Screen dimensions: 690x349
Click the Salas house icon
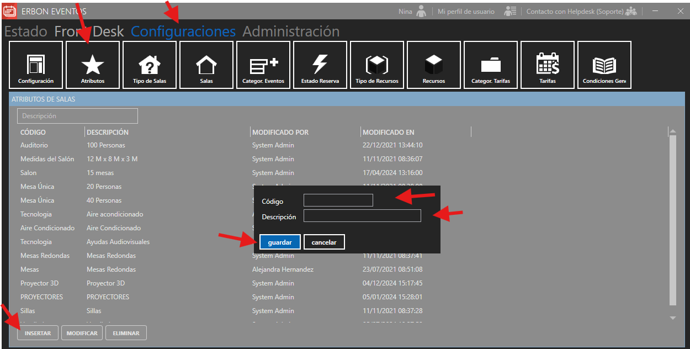click(x=206, y=65)
